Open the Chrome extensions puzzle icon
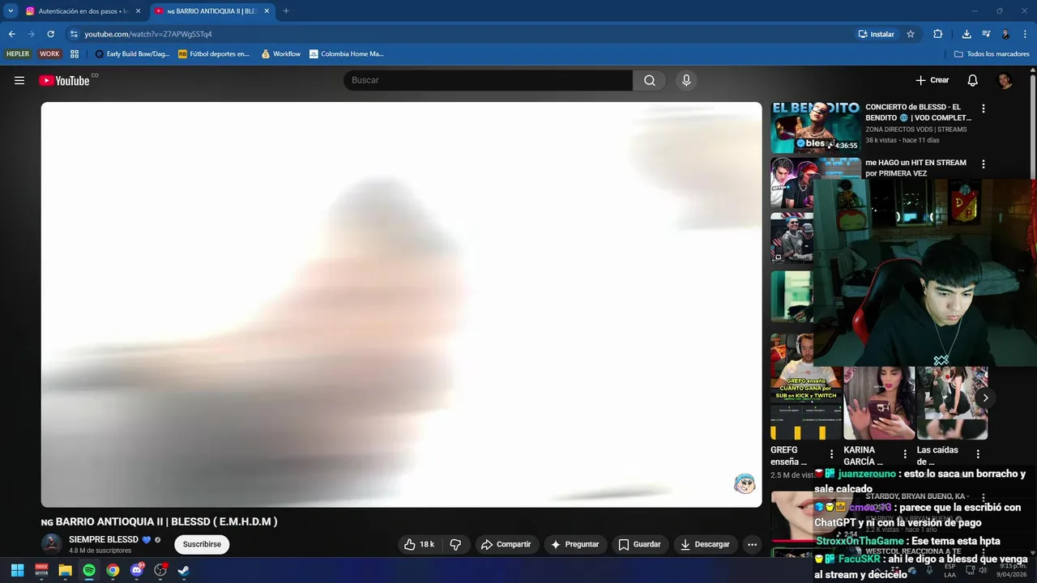 click(938, 34)
